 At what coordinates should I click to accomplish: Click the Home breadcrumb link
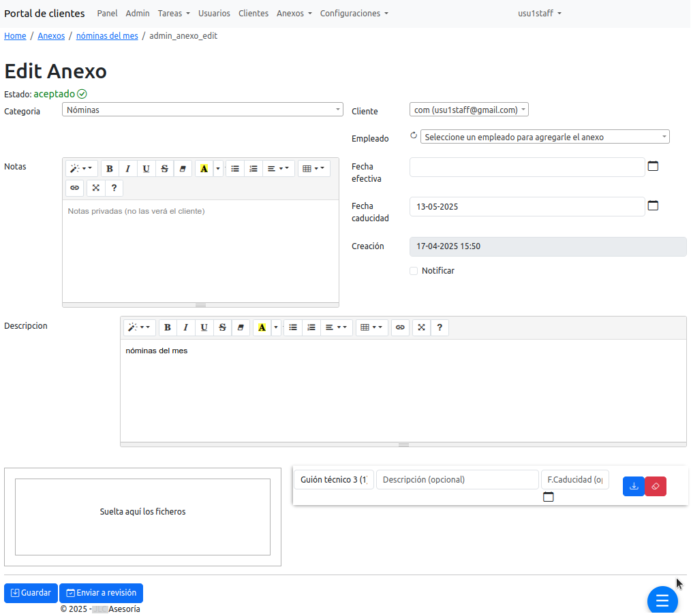coord(15,35)
